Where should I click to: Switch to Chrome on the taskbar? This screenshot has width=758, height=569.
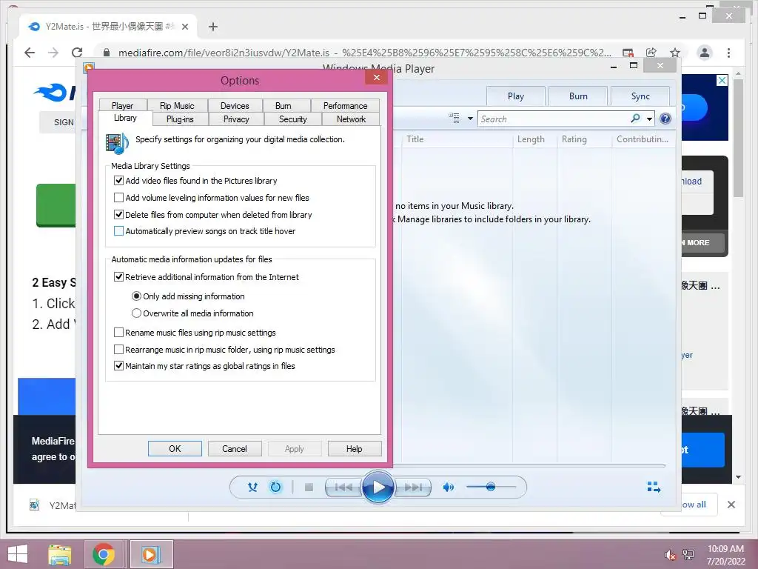[104, 554]
